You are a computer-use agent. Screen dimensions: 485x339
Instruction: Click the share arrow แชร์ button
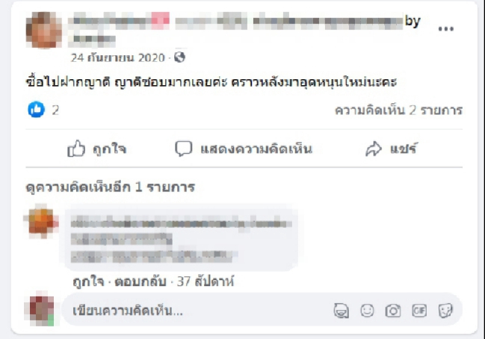[392, 149]
